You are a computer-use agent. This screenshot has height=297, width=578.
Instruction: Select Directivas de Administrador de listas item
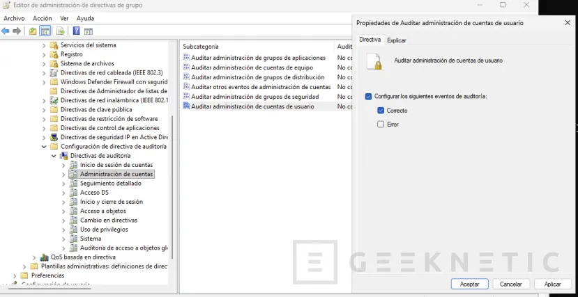pos(114,91)
